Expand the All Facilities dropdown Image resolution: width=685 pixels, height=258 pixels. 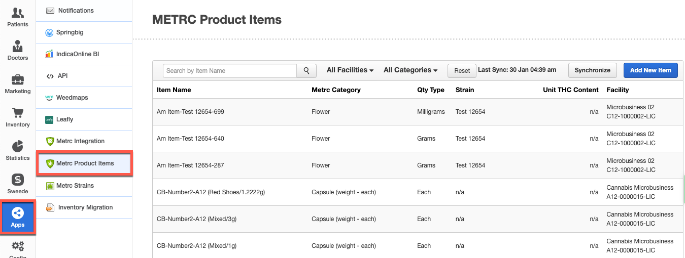tap(350, 70)
